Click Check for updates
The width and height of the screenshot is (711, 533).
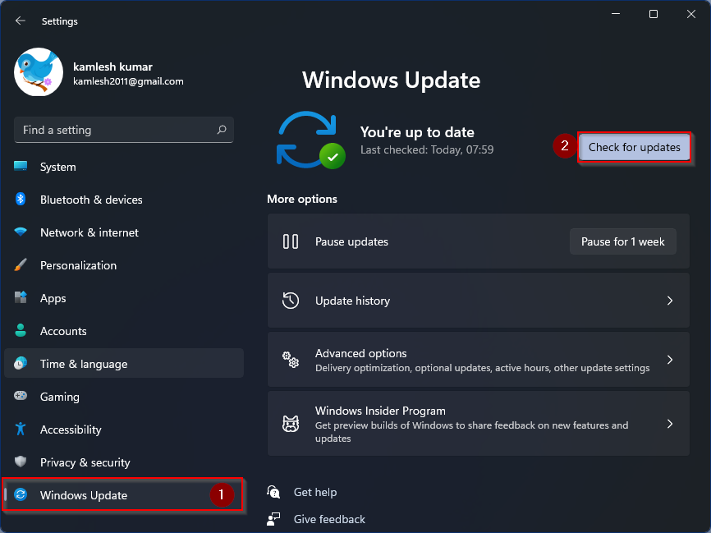pos(634,147)
